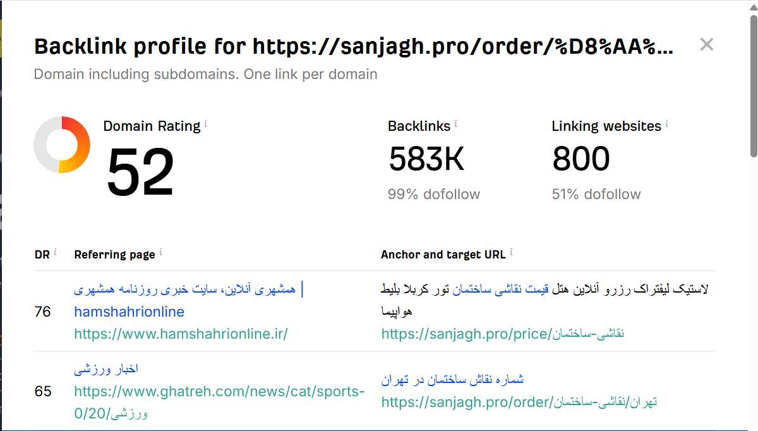
Task: Open the hamshahrionline referring page link
Action: (x=129, y=312)
